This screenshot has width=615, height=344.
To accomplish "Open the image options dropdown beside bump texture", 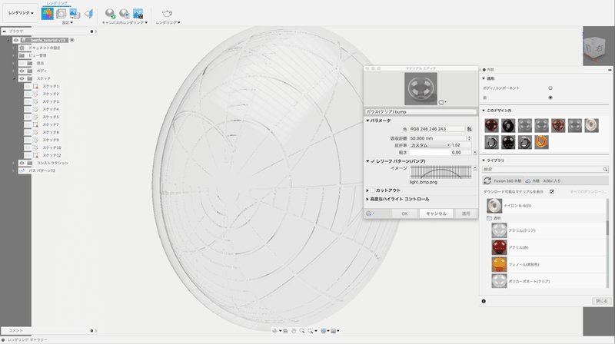I will click(x=474, y=168).
